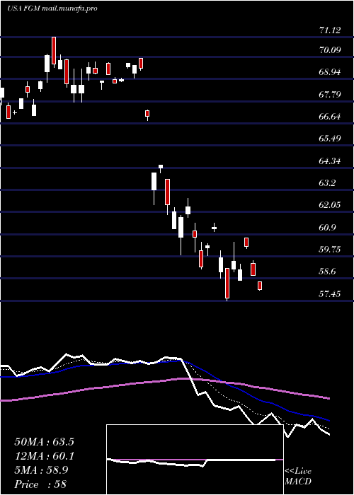Click the 60.9 price level label
The width and height of the screenshot is (354, 495).
tap(327, 228)
